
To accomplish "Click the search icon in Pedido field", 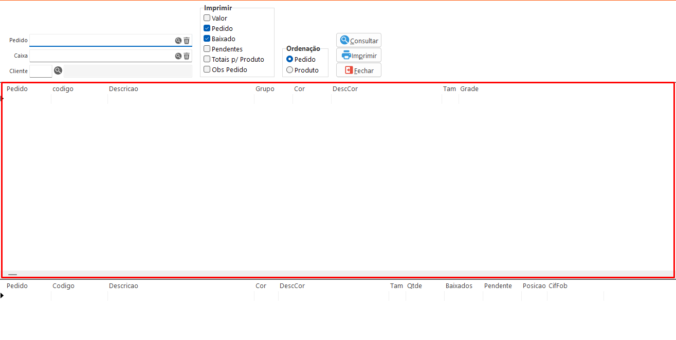I will 178,41.
